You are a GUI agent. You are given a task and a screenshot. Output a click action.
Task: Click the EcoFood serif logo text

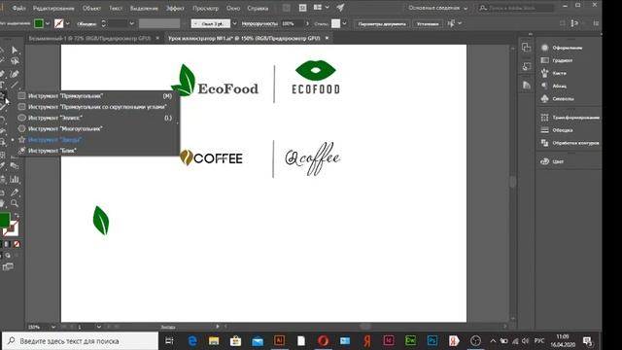[228, 88]
